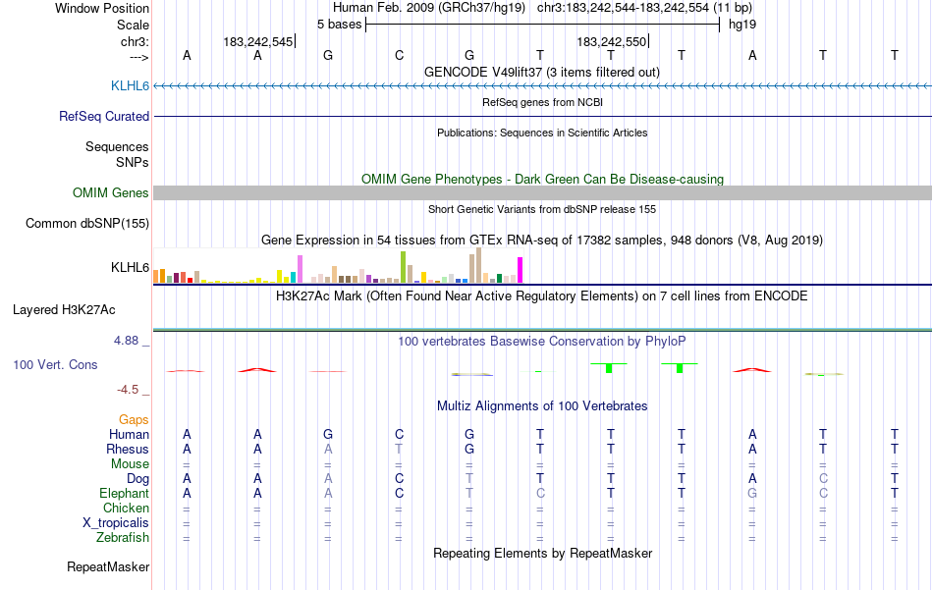The height and width of the screenshot is (590, 933).
Task: Click the Gaps row label
Action: click(134, 420)
